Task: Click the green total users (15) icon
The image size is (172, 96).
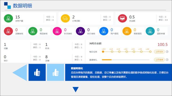Action: pyautogui.click(x=8, y=18)
